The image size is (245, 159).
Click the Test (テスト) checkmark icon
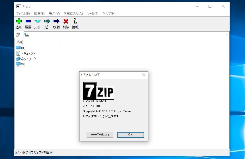pyautogui.click(x=38, y=21)
